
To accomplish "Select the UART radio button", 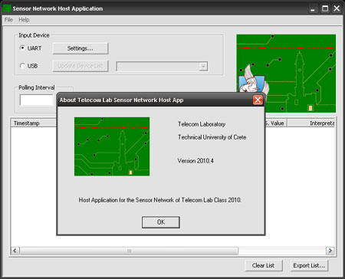I will [22, 48].
